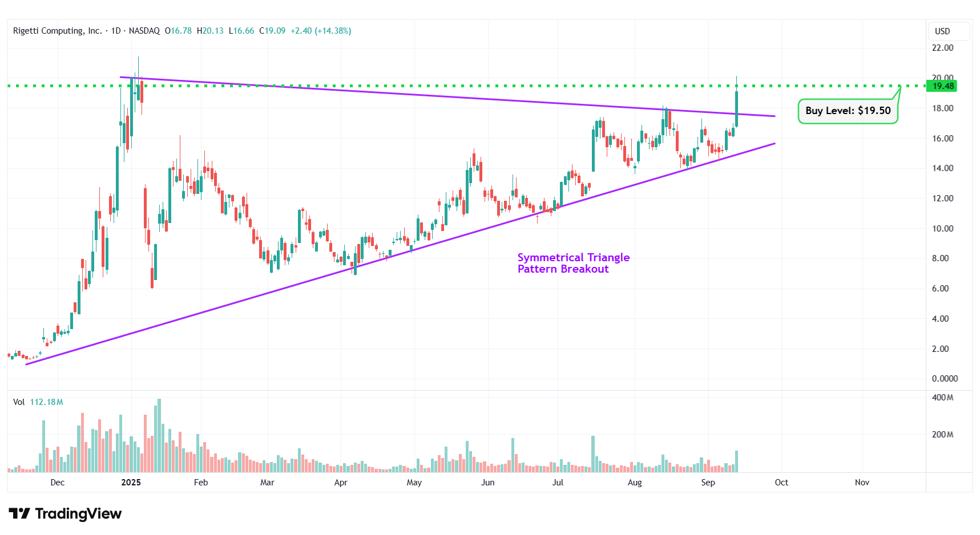The width and height of the screenshot is (980, 535).
Task: Click the Jul label on the time axis
Action: [558, 483]
